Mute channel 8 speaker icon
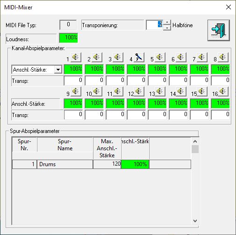Viewport: 236px width, 235px height. [223, 57]
